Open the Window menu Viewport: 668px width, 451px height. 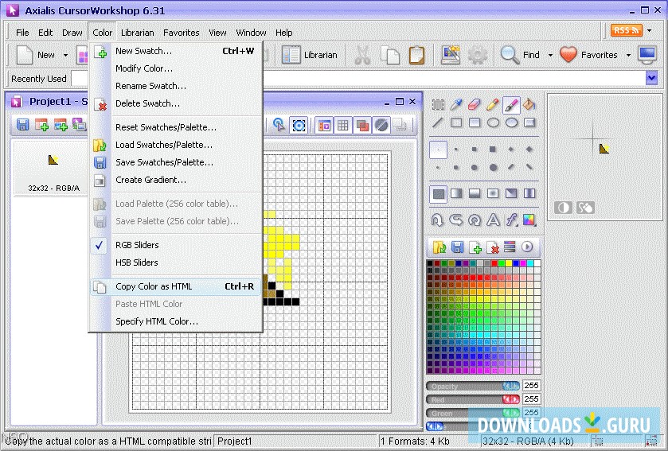point(251,33)
